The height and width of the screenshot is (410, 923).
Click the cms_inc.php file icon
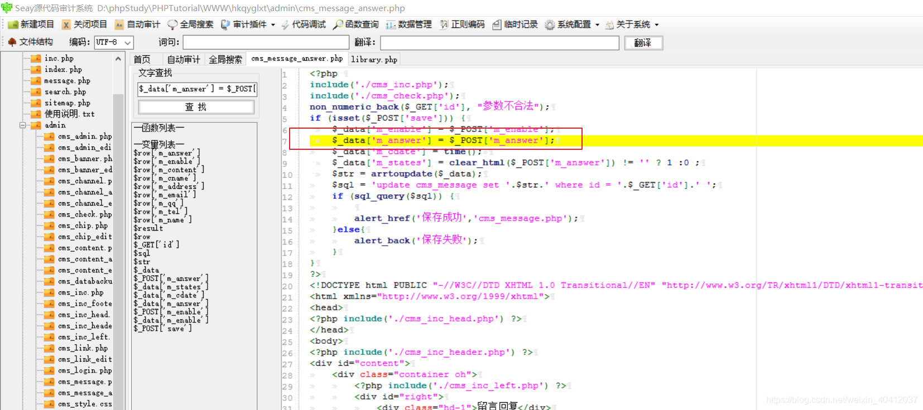pos(49,292)
